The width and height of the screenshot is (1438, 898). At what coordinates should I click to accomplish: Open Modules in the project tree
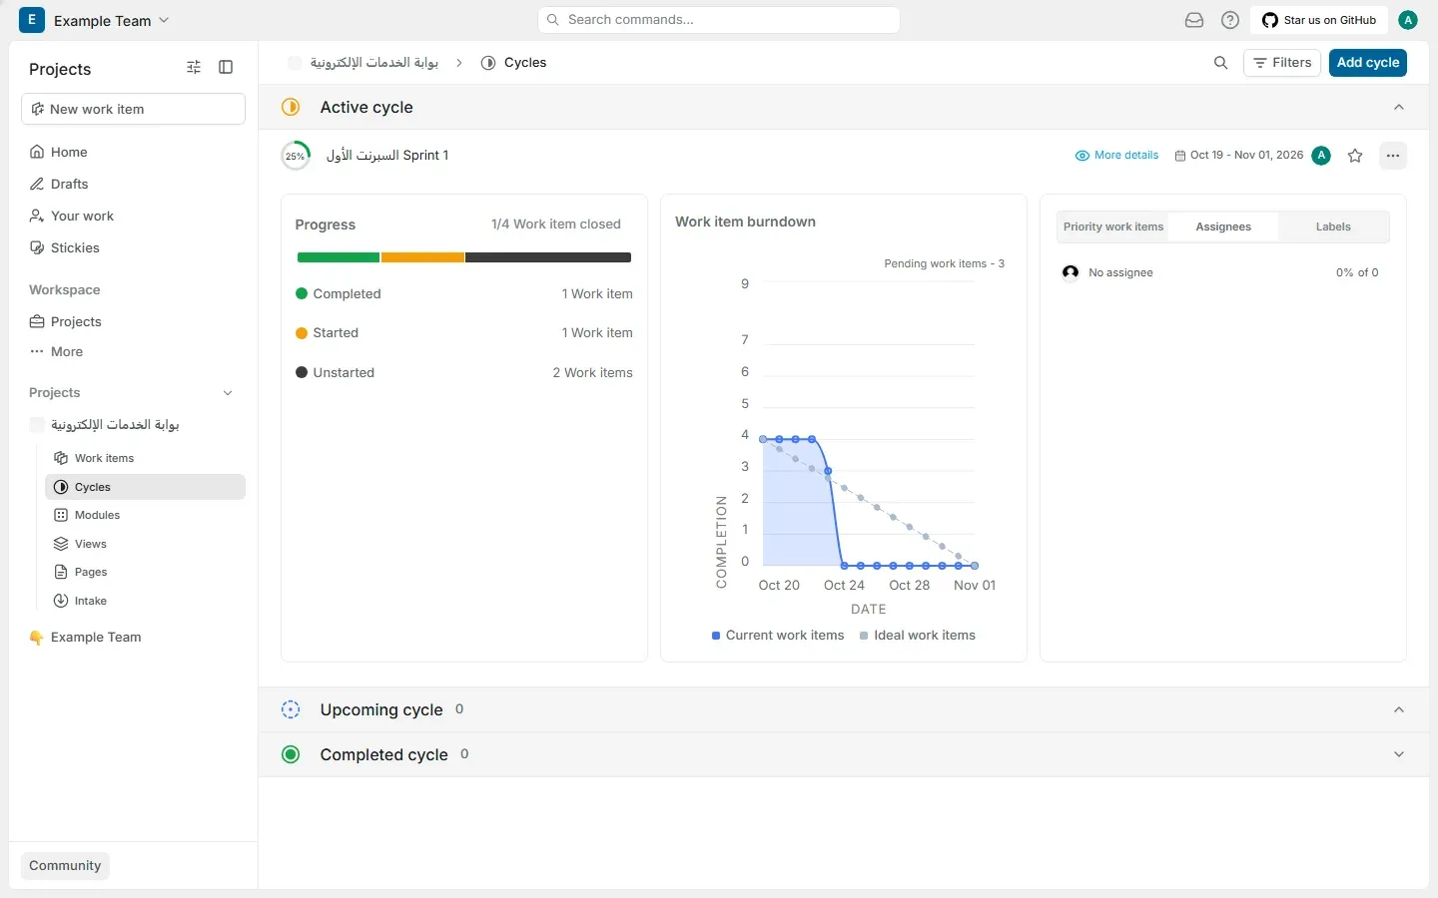click(x=145, y=515)
